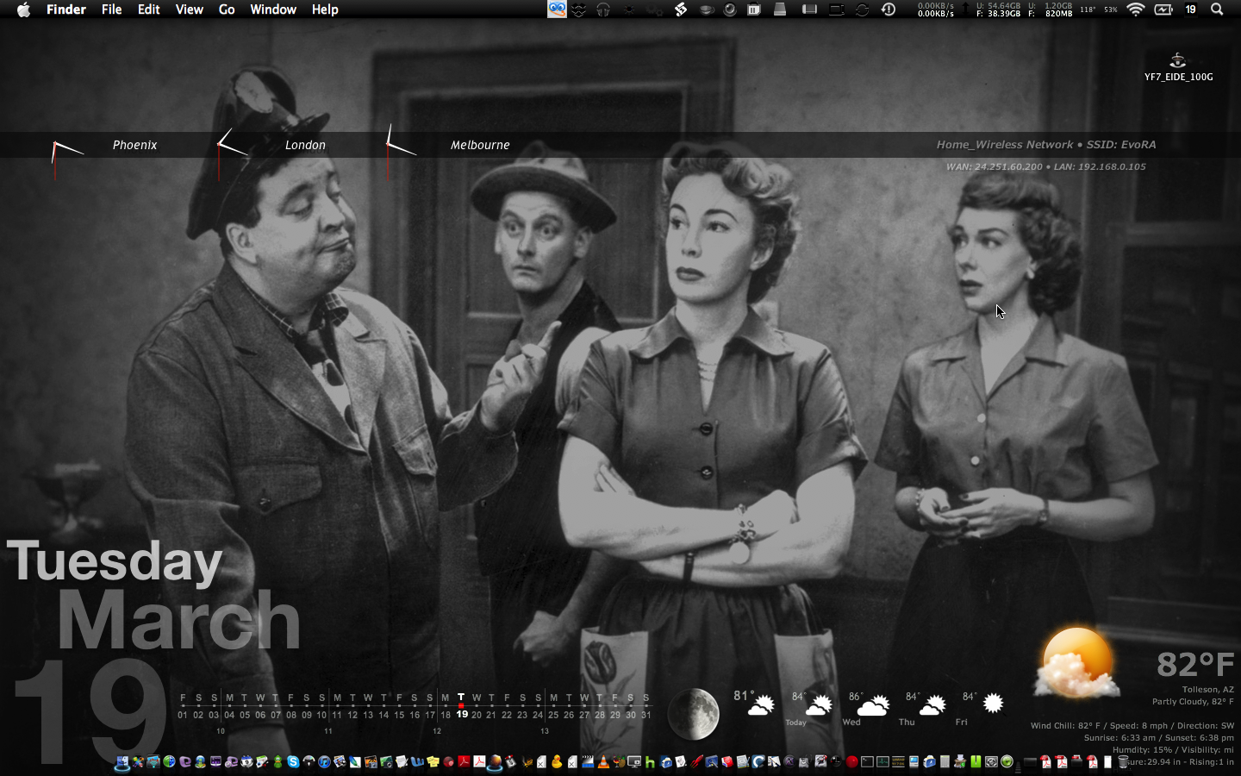Click the Fri sunny forecast icon
1241x776 pixels.
click(993, 704)
